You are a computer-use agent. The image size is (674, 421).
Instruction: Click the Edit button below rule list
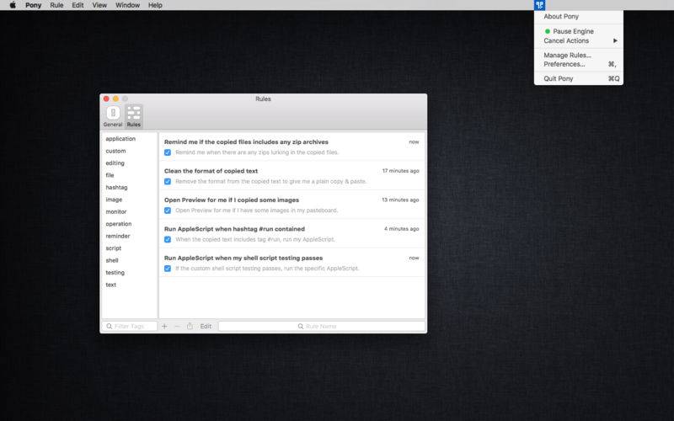[206, 326]
